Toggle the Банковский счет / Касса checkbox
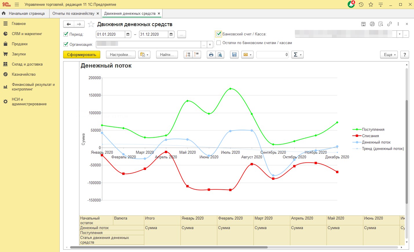 click(219, 34)
